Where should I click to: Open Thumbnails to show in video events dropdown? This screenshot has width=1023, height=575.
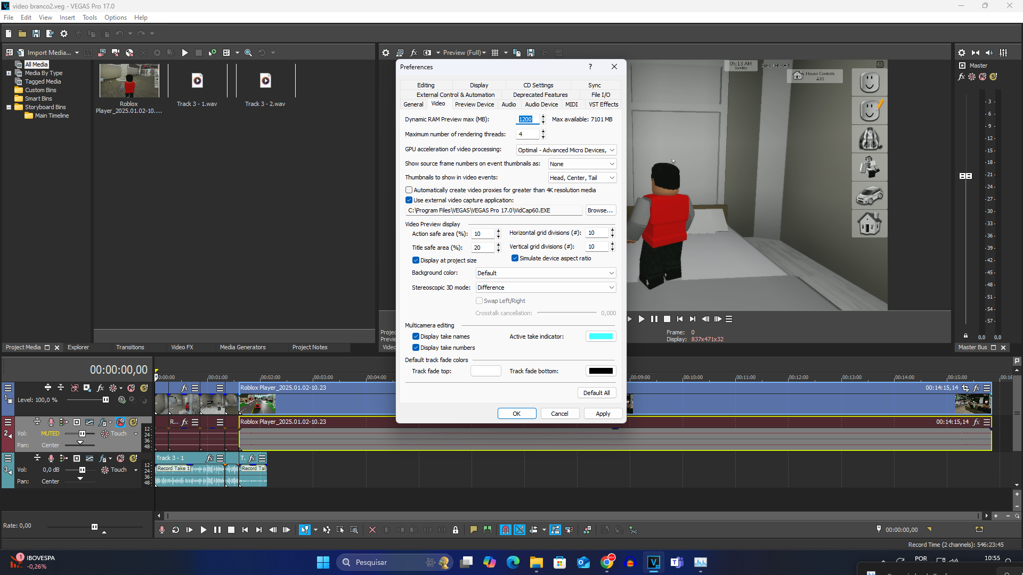tap(582, 178)
